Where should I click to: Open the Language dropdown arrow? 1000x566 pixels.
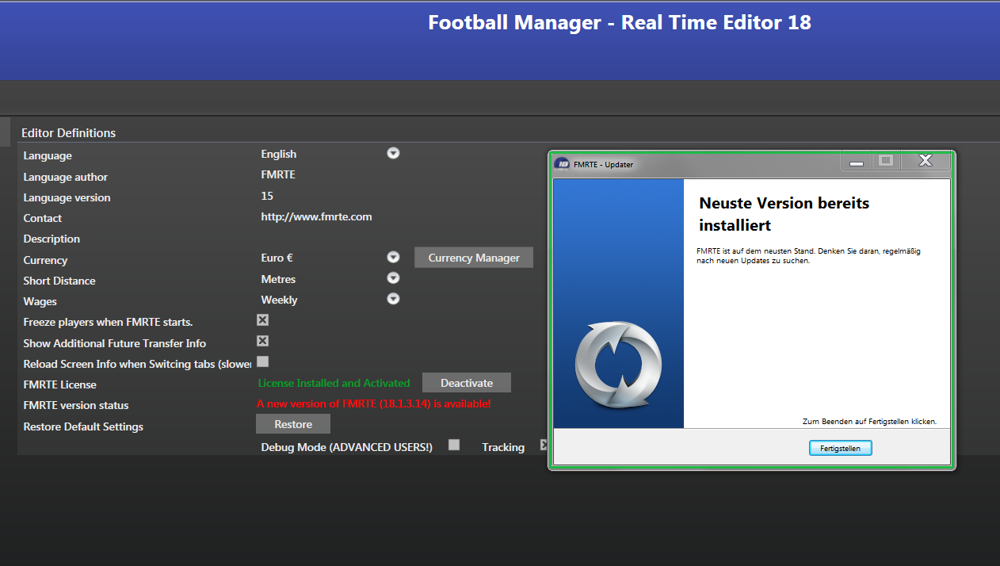[x=393, y=153]
